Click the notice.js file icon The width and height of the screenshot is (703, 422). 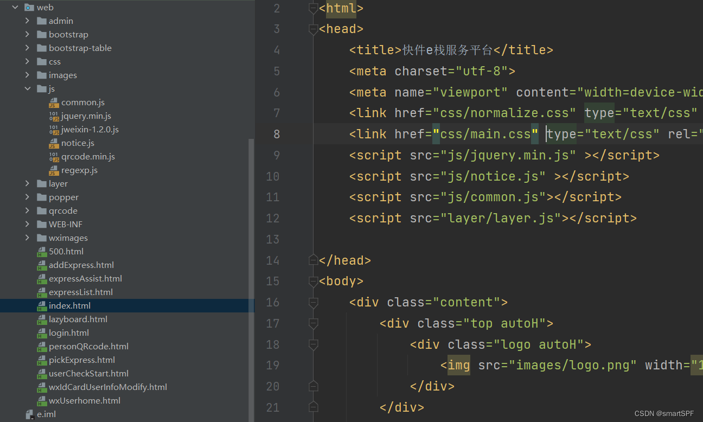tap(54, 143)
